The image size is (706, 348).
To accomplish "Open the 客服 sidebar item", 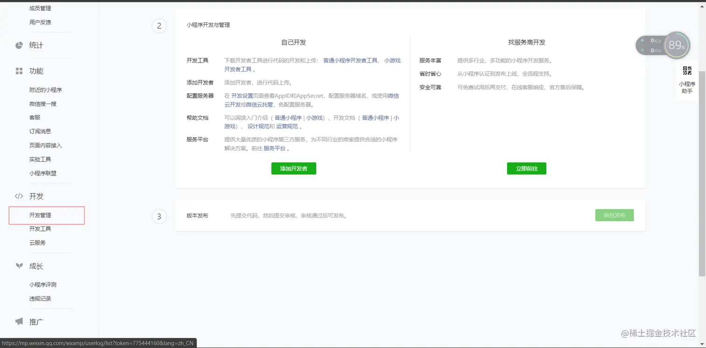I will [35, 118].
